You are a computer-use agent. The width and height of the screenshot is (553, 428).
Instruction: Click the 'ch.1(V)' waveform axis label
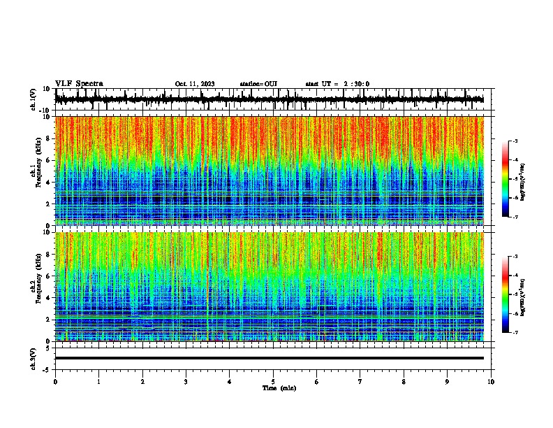coord(34,99)
